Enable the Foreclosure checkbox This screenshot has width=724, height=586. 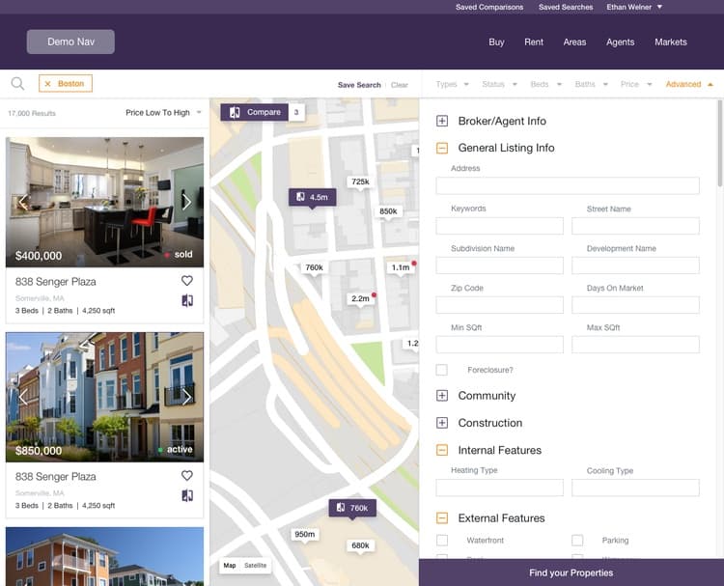(442, 370)
